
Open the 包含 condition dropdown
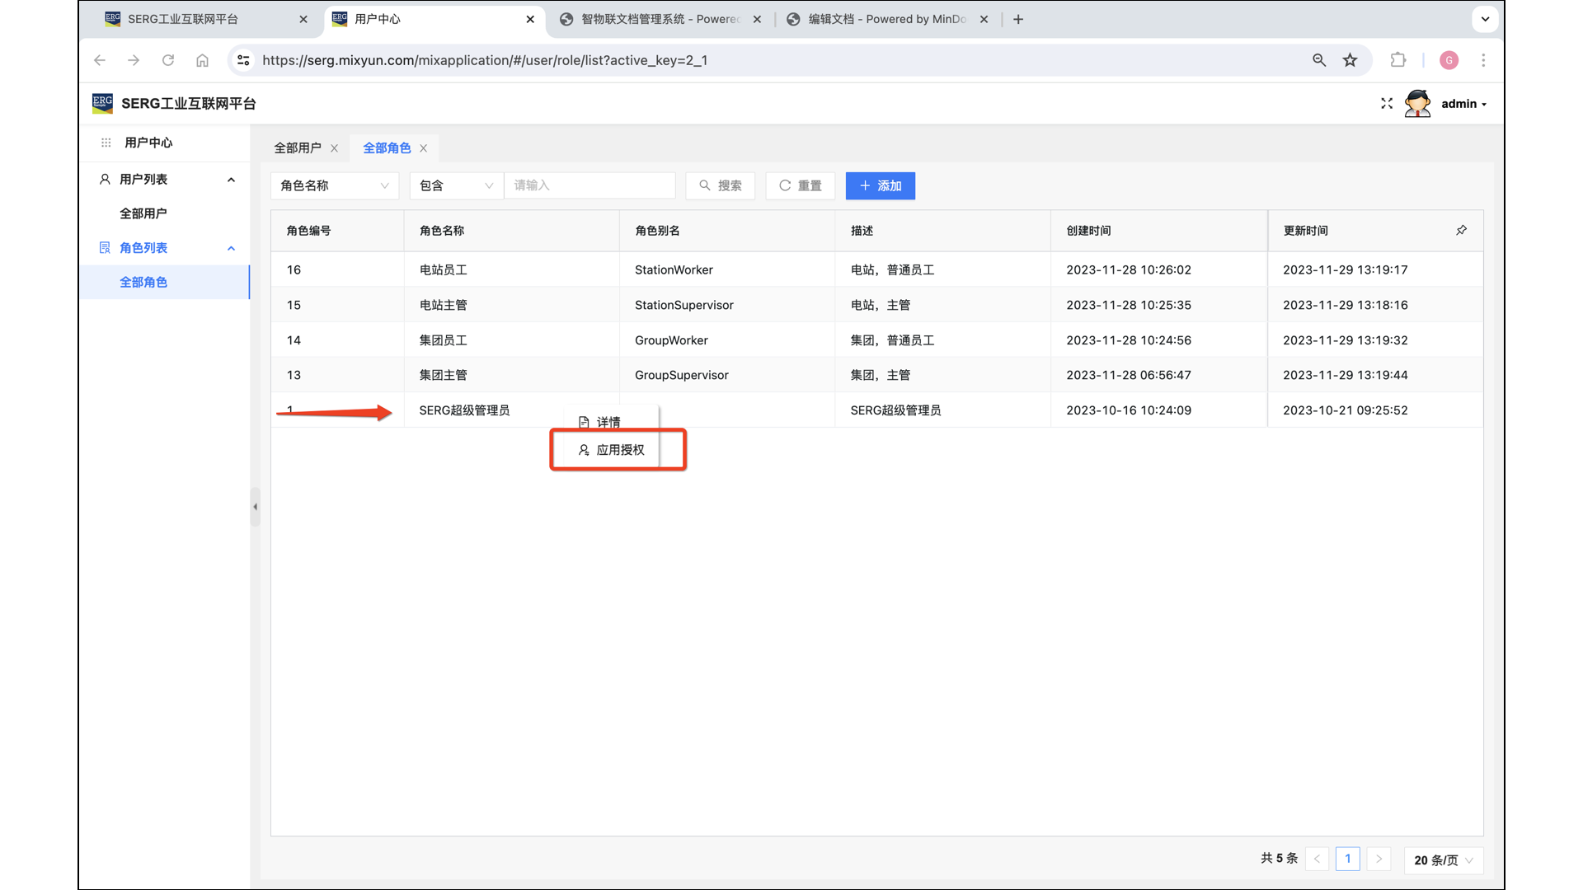456,185
